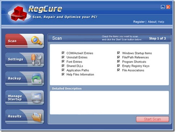The height and width of the screenshot is (132, 175).
Task: View the Results section
Action: 25,116
